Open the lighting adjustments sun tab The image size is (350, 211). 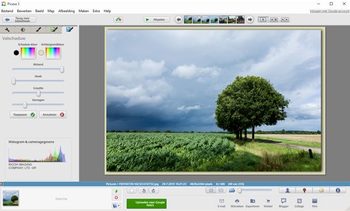point(22,30)
